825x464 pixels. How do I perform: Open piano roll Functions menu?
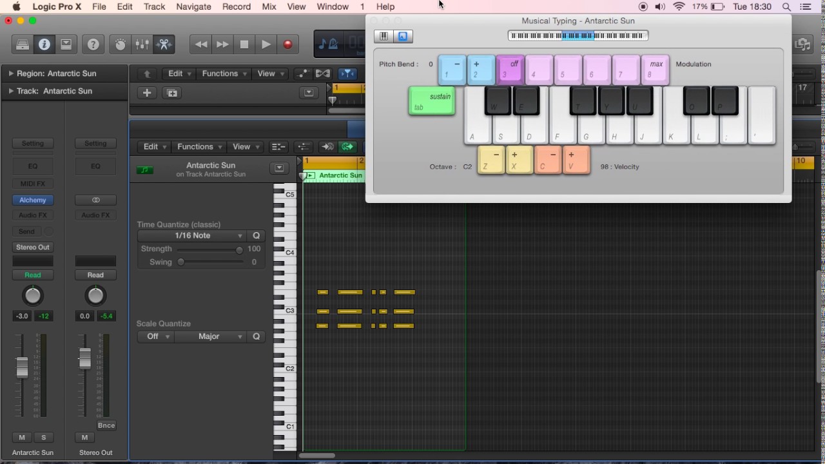[199, 147]
